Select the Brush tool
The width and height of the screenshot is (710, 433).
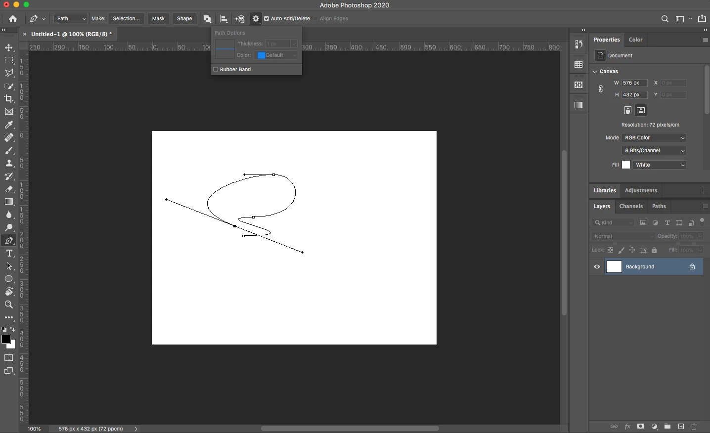(9, 151)
